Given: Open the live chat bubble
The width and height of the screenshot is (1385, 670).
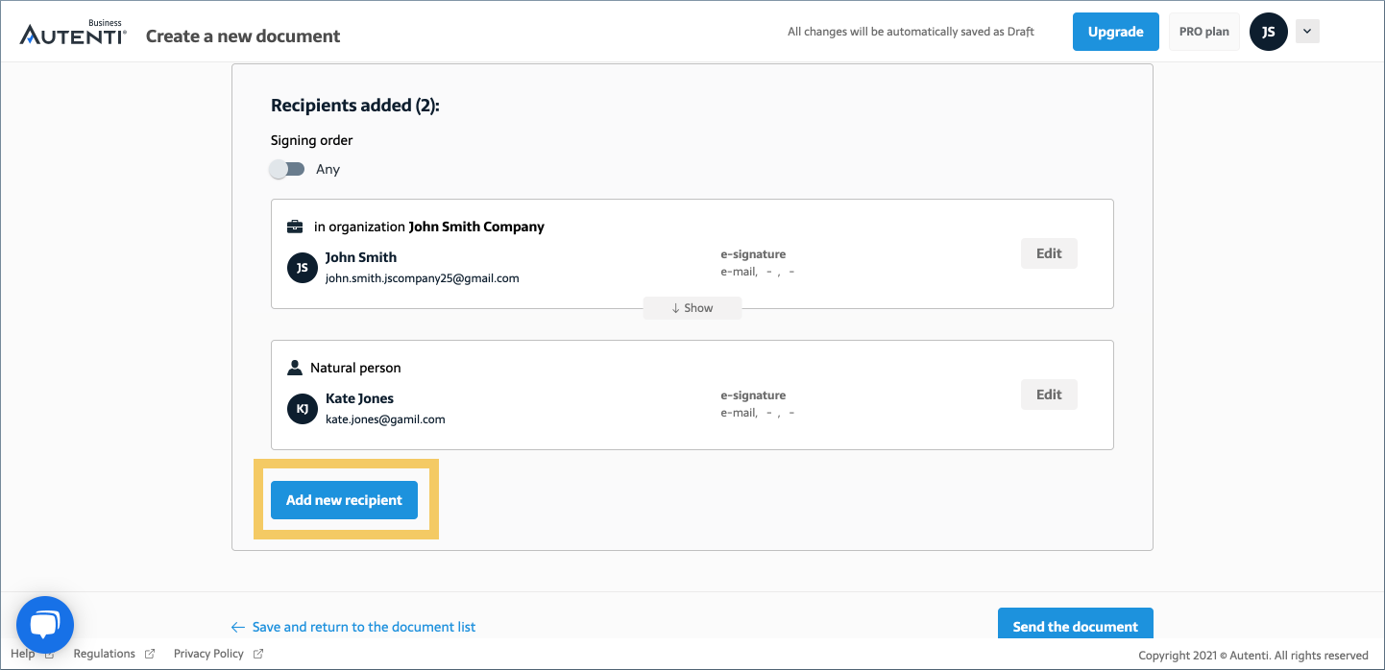Looking at the screenshot, I should click(45, 625).
